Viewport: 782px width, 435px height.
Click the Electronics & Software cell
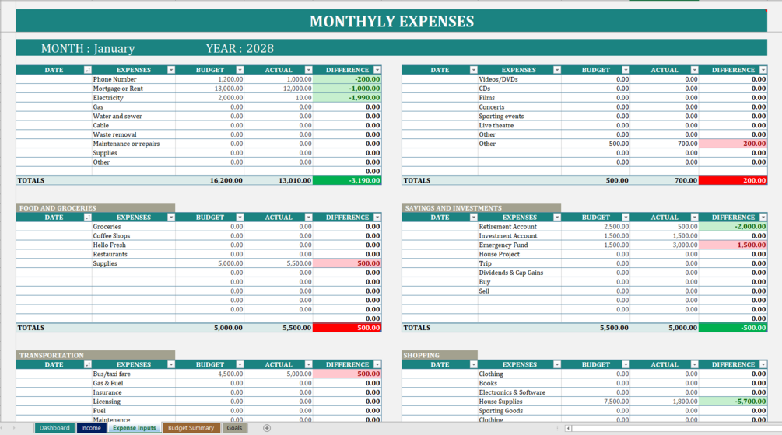(520, 392)
